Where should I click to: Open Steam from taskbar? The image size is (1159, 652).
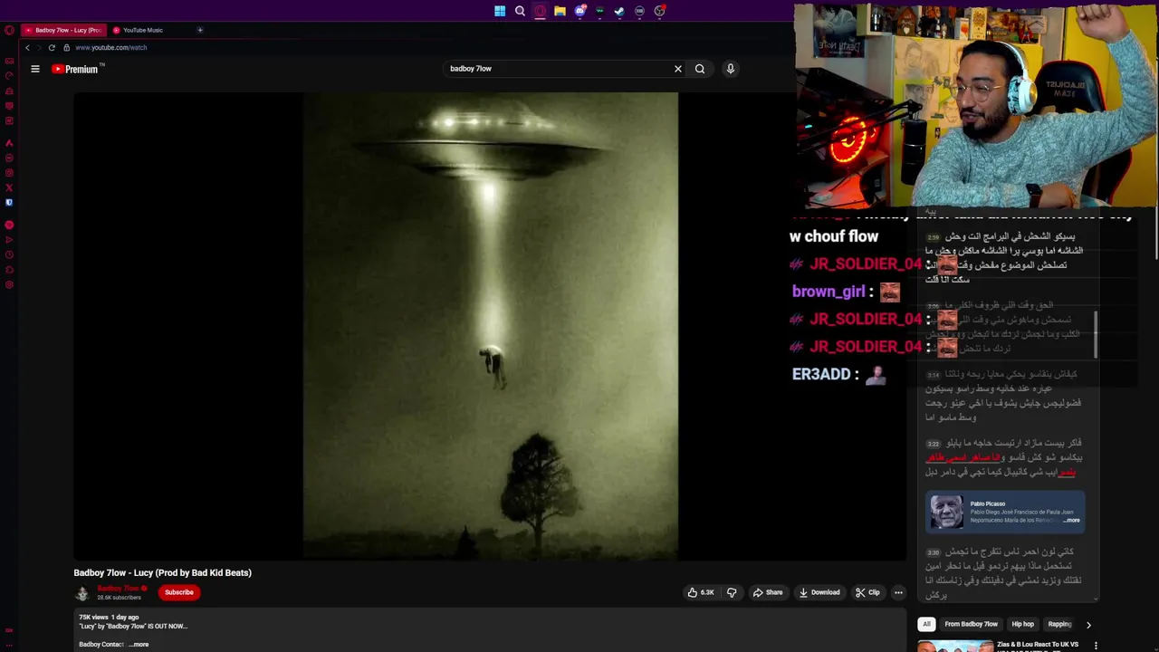point(619,11)
